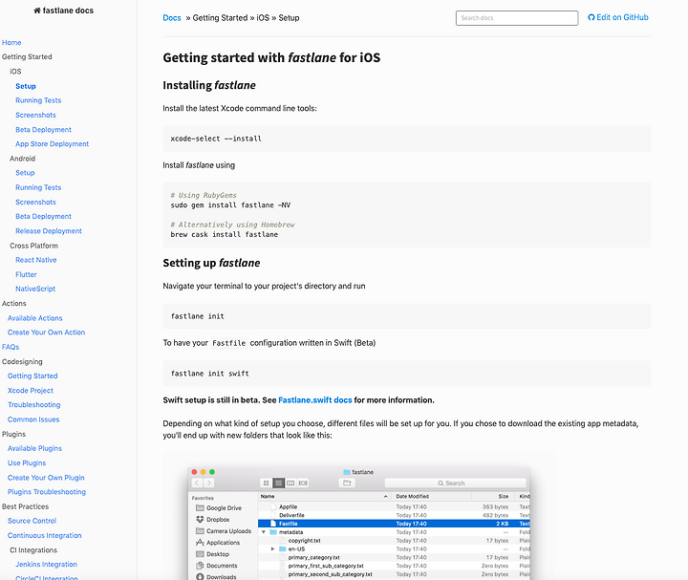Open Codesigning Troubleshooting page
Viewport: 688px width, 580px height.
click(33, 405)
